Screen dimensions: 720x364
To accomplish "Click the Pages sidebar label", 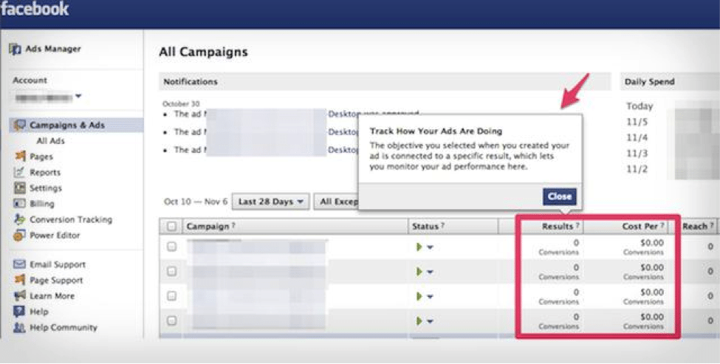I will tap(41, 157).
